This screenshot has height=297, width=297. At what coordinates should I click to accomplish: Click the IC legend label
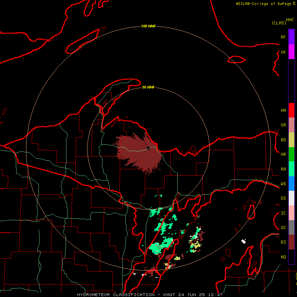tap(283, 213)
